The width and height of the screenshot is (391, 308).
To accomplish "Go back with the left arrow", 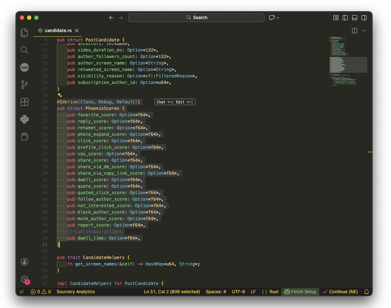I will (111, 18).
